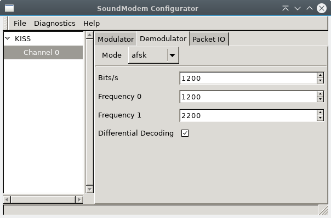
Task: Maximize the SoundModem Configurator window
Action: tap(310, 8)
